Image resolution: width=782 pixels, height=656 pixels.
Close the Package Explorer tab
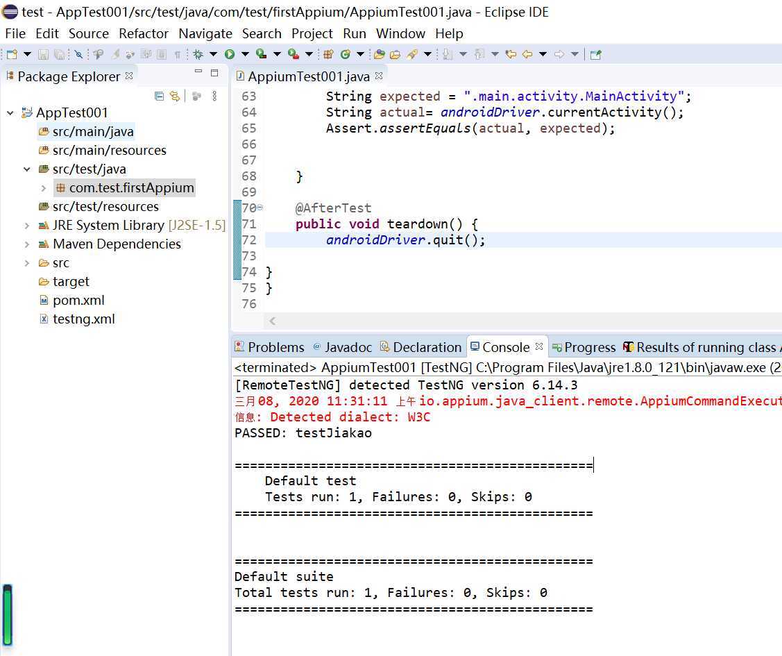(129, 76)
